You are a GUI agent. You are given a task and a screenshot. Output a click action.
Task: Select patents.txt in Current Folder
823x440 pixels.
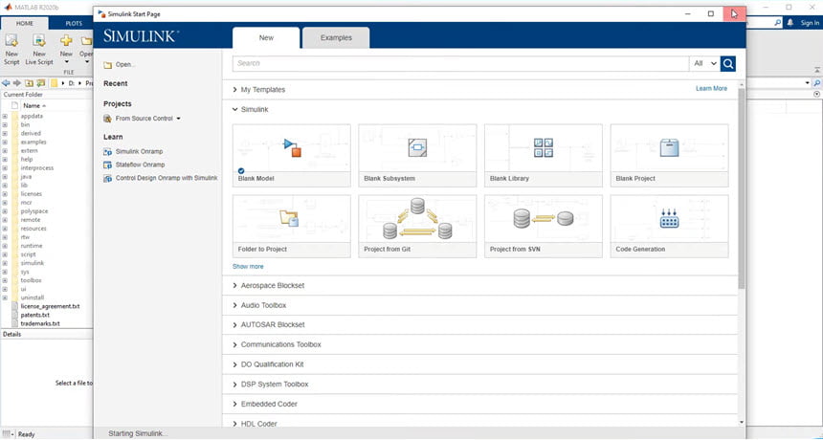click(x=35, y=316)
